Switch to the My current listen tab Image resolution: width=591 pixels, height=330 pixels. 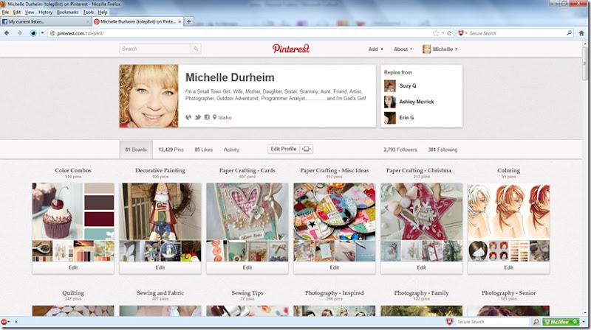[45, 22]
